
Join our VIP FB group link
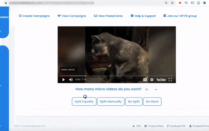[x=180, y=16]
